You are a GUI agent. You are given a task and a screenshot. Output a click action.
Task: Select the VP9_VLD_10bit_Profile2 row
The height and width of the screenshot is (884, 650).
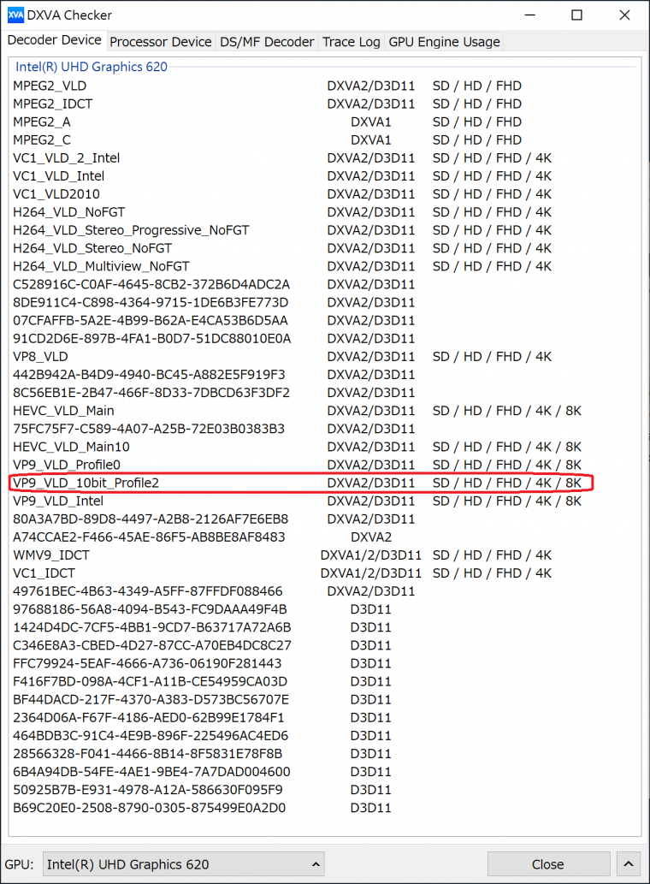point(324,483)
